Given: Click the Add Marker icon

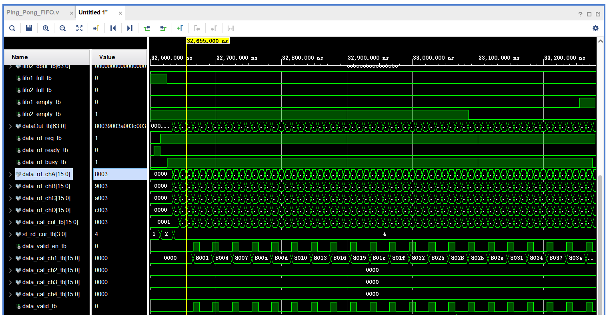Looking at the screenshot, I should pyautogui.click(x=180, y=28).
